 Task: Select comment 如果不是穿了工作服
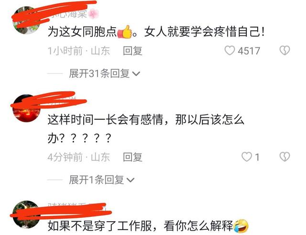tap(100, 226)
